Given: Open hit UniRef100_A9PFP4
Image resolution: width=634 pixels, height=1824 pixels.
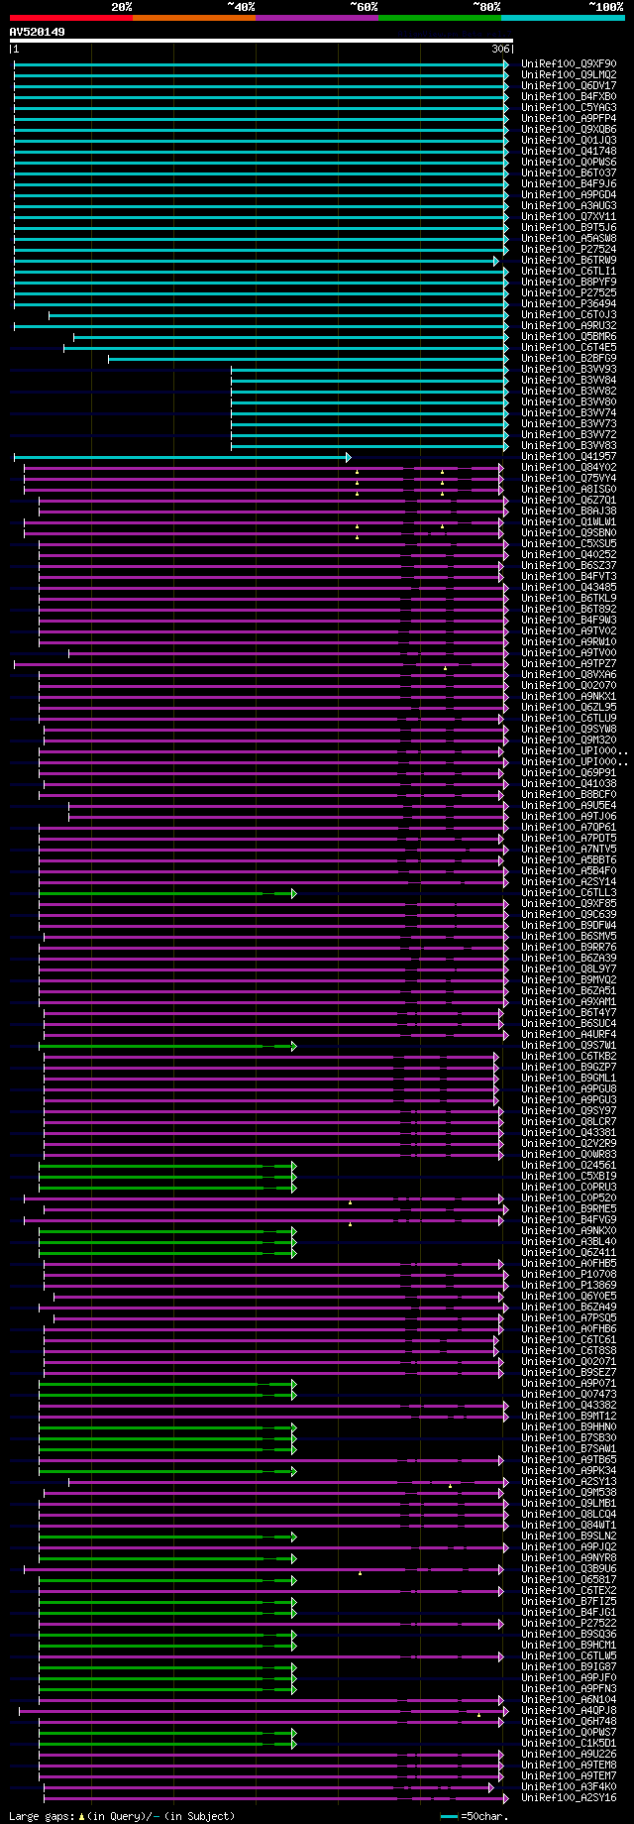Looking at the screenshot, I should (x=569, y=118).
